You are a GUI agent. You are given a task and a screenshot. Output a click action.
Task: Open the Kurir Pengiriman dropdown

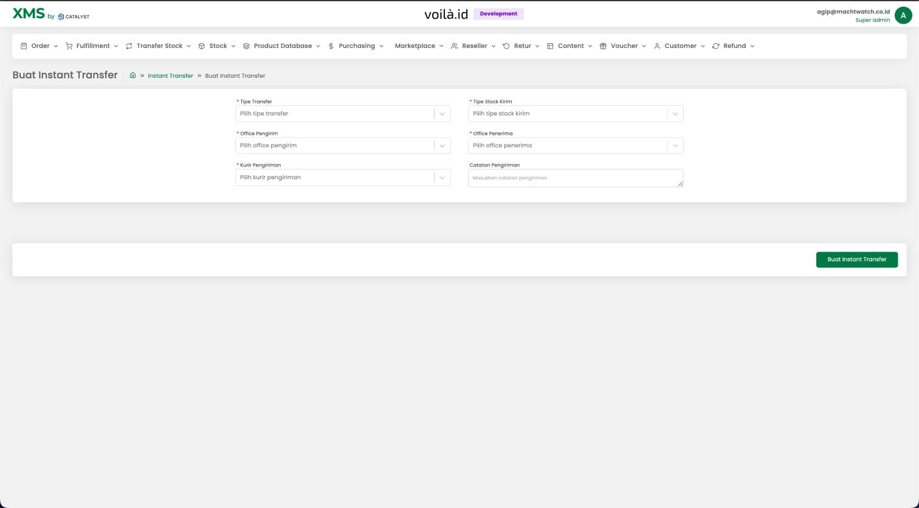coord(343,177)
